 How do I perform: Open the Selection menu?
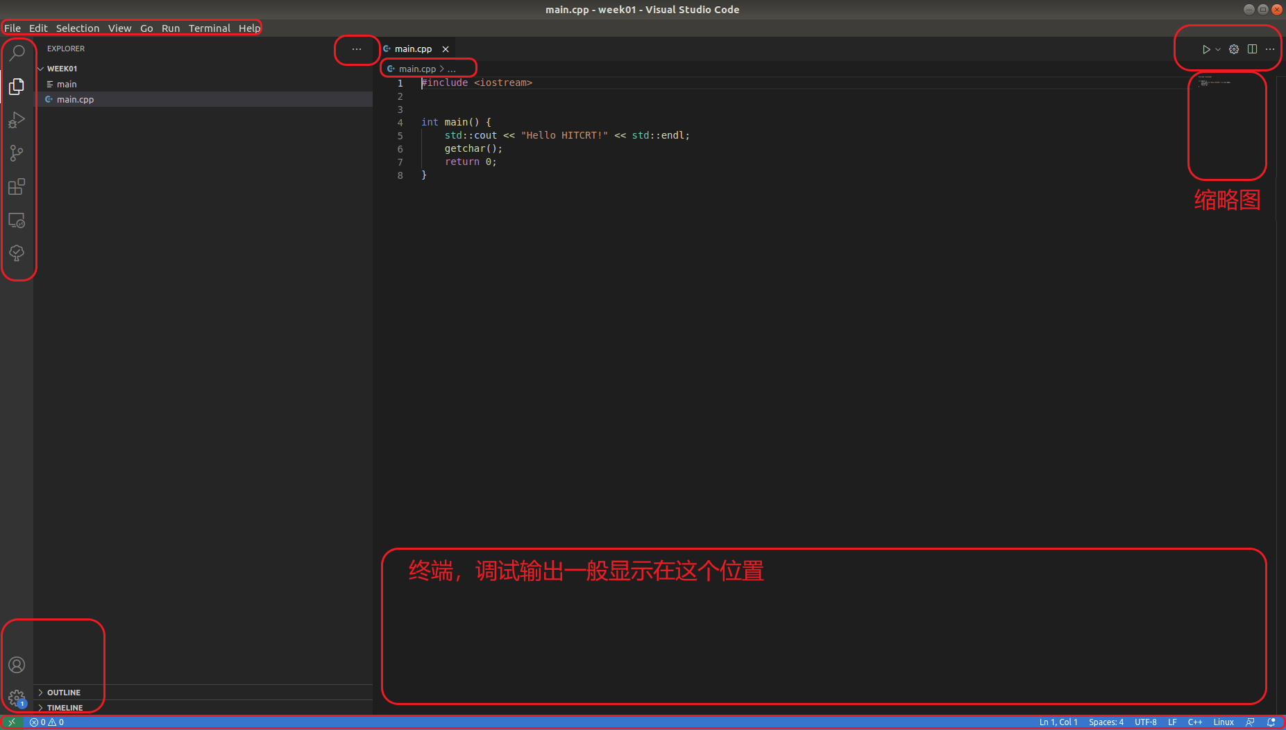[x=78, y=28]
